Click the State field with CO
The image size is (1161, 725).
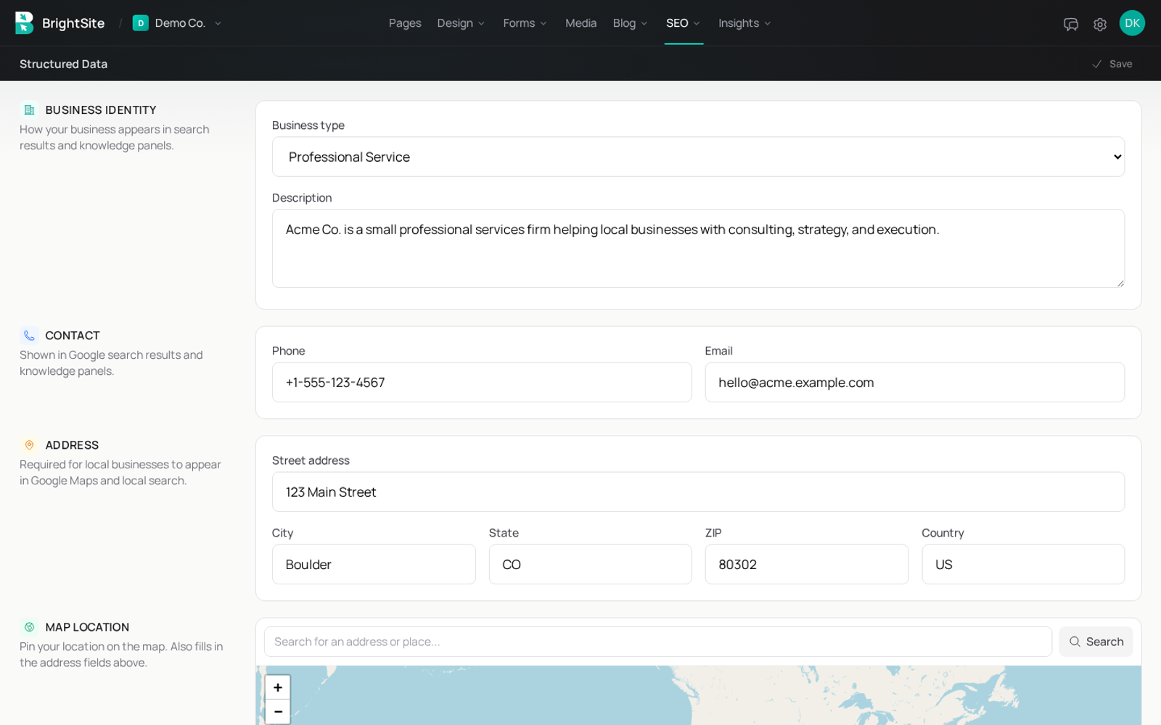point(590,564)
